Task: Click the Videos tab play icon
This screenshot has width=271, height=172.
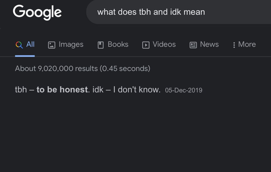Action: coord(146,45)
